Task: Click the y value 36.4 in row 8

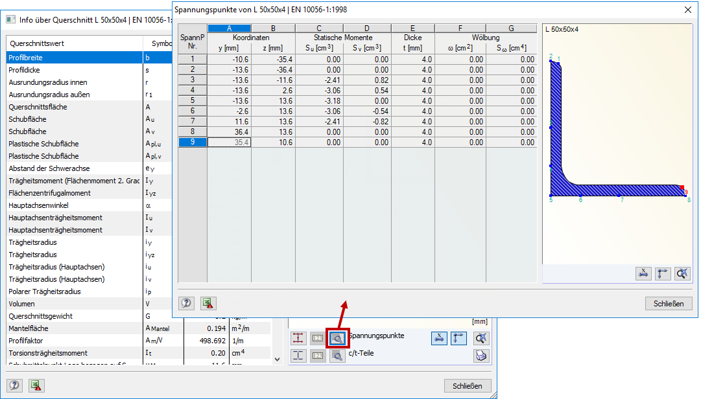Action: (x=229, y=131)
